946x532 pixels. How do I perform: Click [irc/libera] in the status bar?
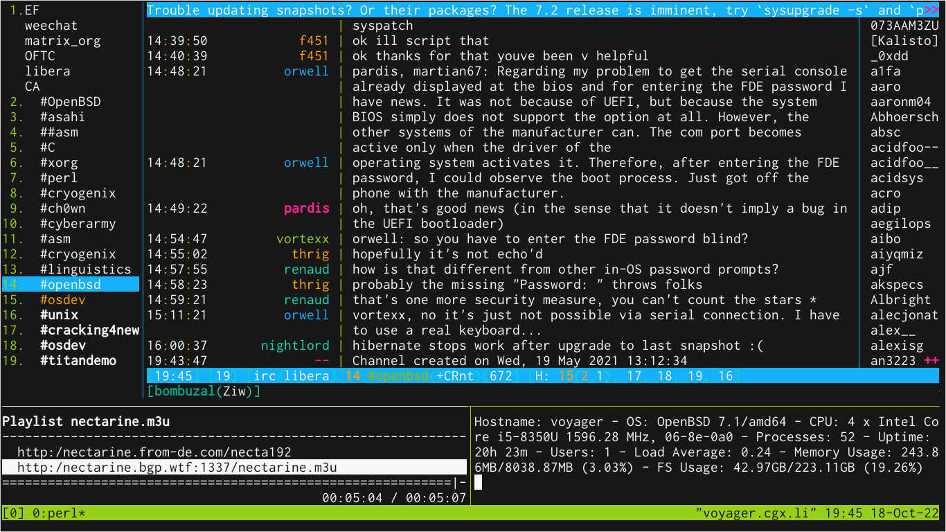(x=292, y=376)
